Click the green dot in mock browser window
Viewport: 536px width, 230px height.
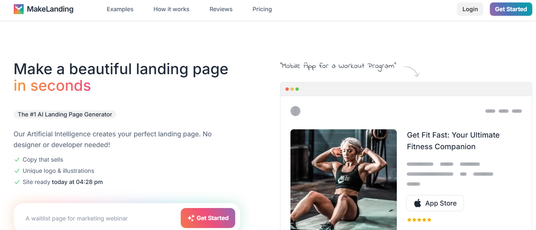(297, 89)
